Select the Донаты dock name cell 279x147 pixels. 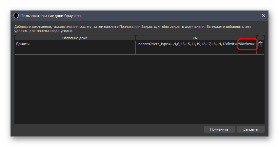coord(75,44)
